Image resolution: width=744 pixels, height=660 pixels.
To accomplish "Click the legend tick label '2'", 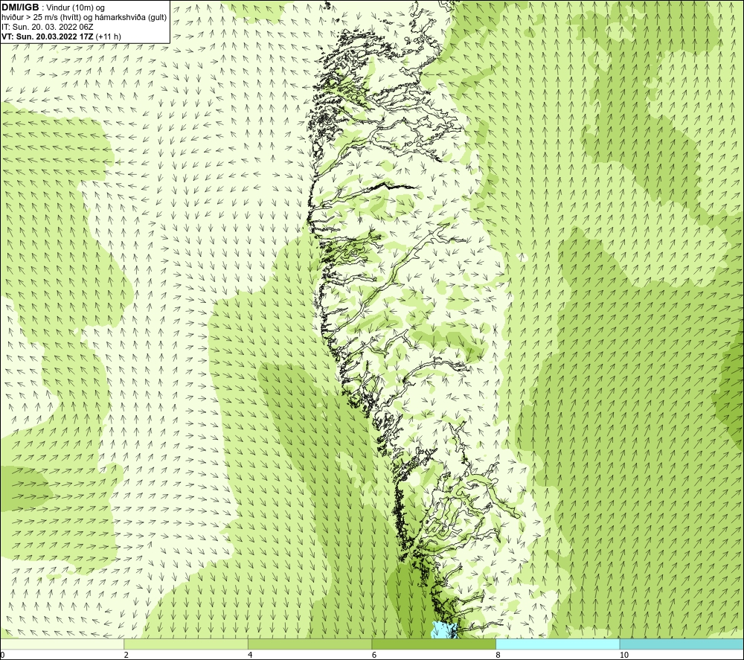I will click(126, 655).
